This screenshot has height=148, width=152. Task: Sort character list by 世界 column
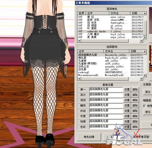click(x=82, y=13)
